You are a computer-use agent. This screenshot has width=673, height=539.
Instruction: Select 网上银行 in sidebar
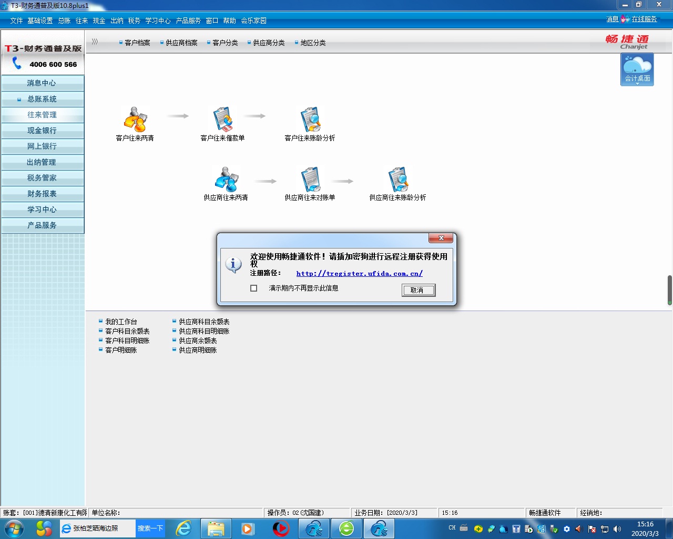coord(42,146)
